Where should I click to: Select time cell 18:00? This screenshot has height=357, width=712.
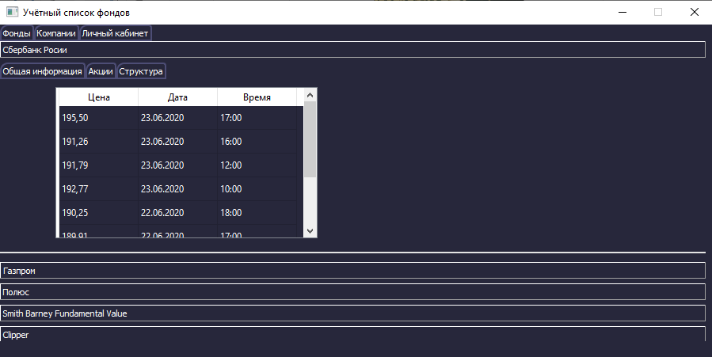[x=257, y=213]
